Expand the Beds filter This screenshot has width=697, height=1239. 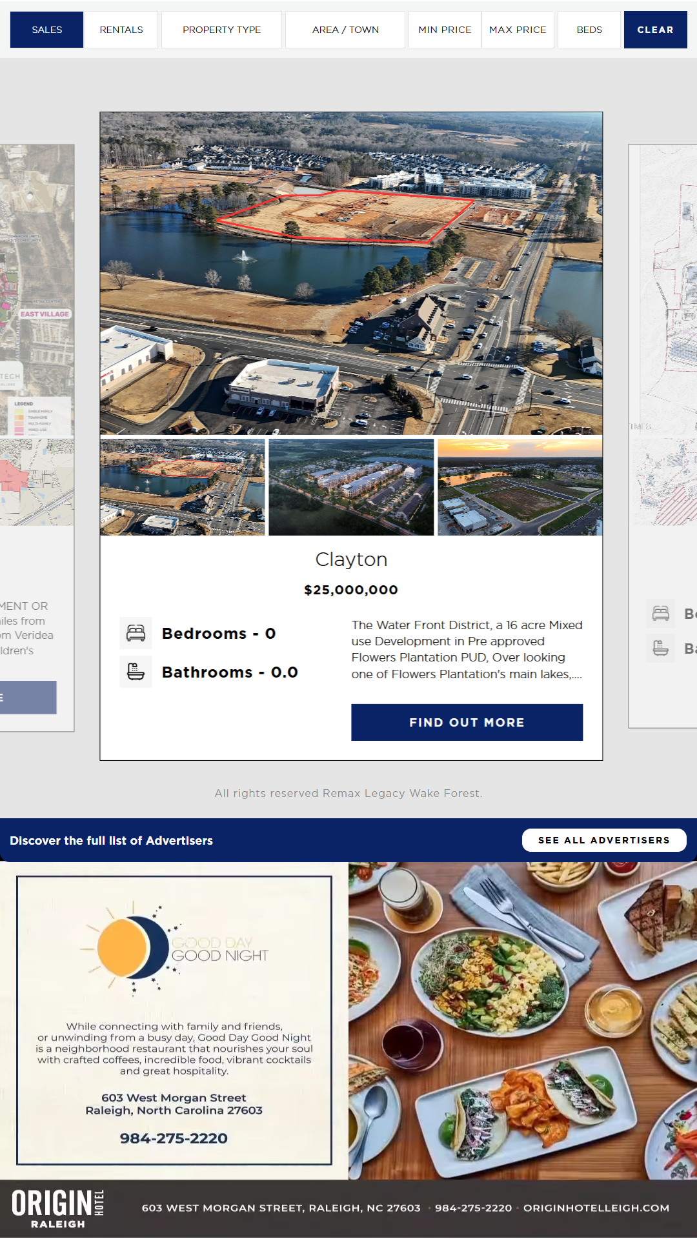(x=589, y=30)
